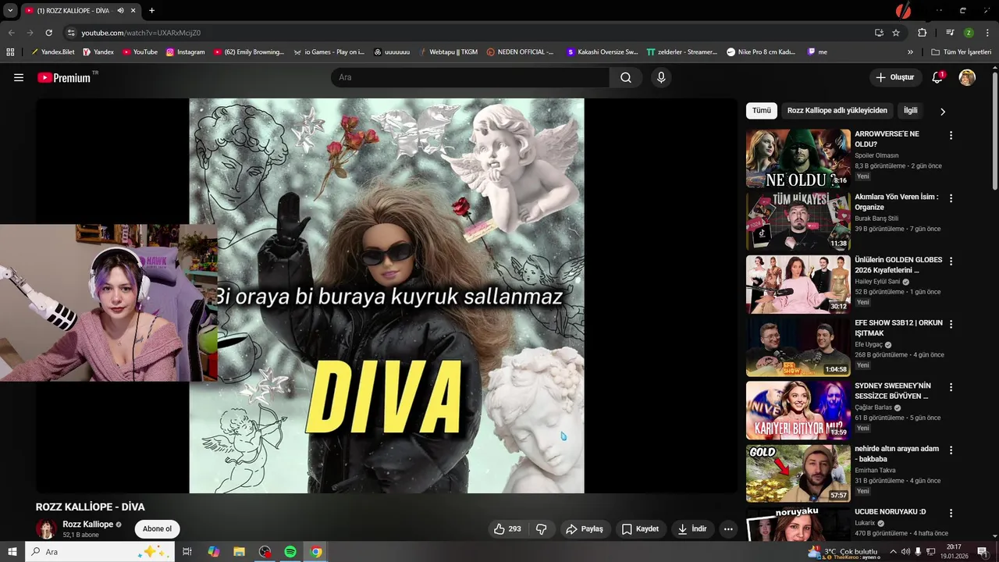Image resolution: width=999 pixels, height=562 pixels.
Task: Open the weather widget 3°C Çok bulutlu
Action: tap(843, 552)
